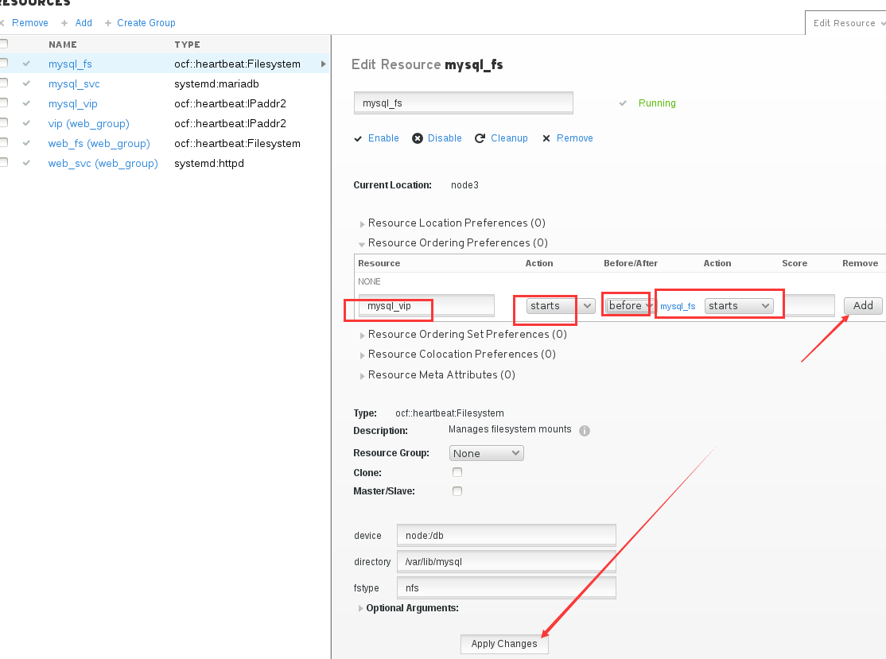886x659 pixels.
Task: Open the vip (web_group) resource link
Action: pos(89,124)
